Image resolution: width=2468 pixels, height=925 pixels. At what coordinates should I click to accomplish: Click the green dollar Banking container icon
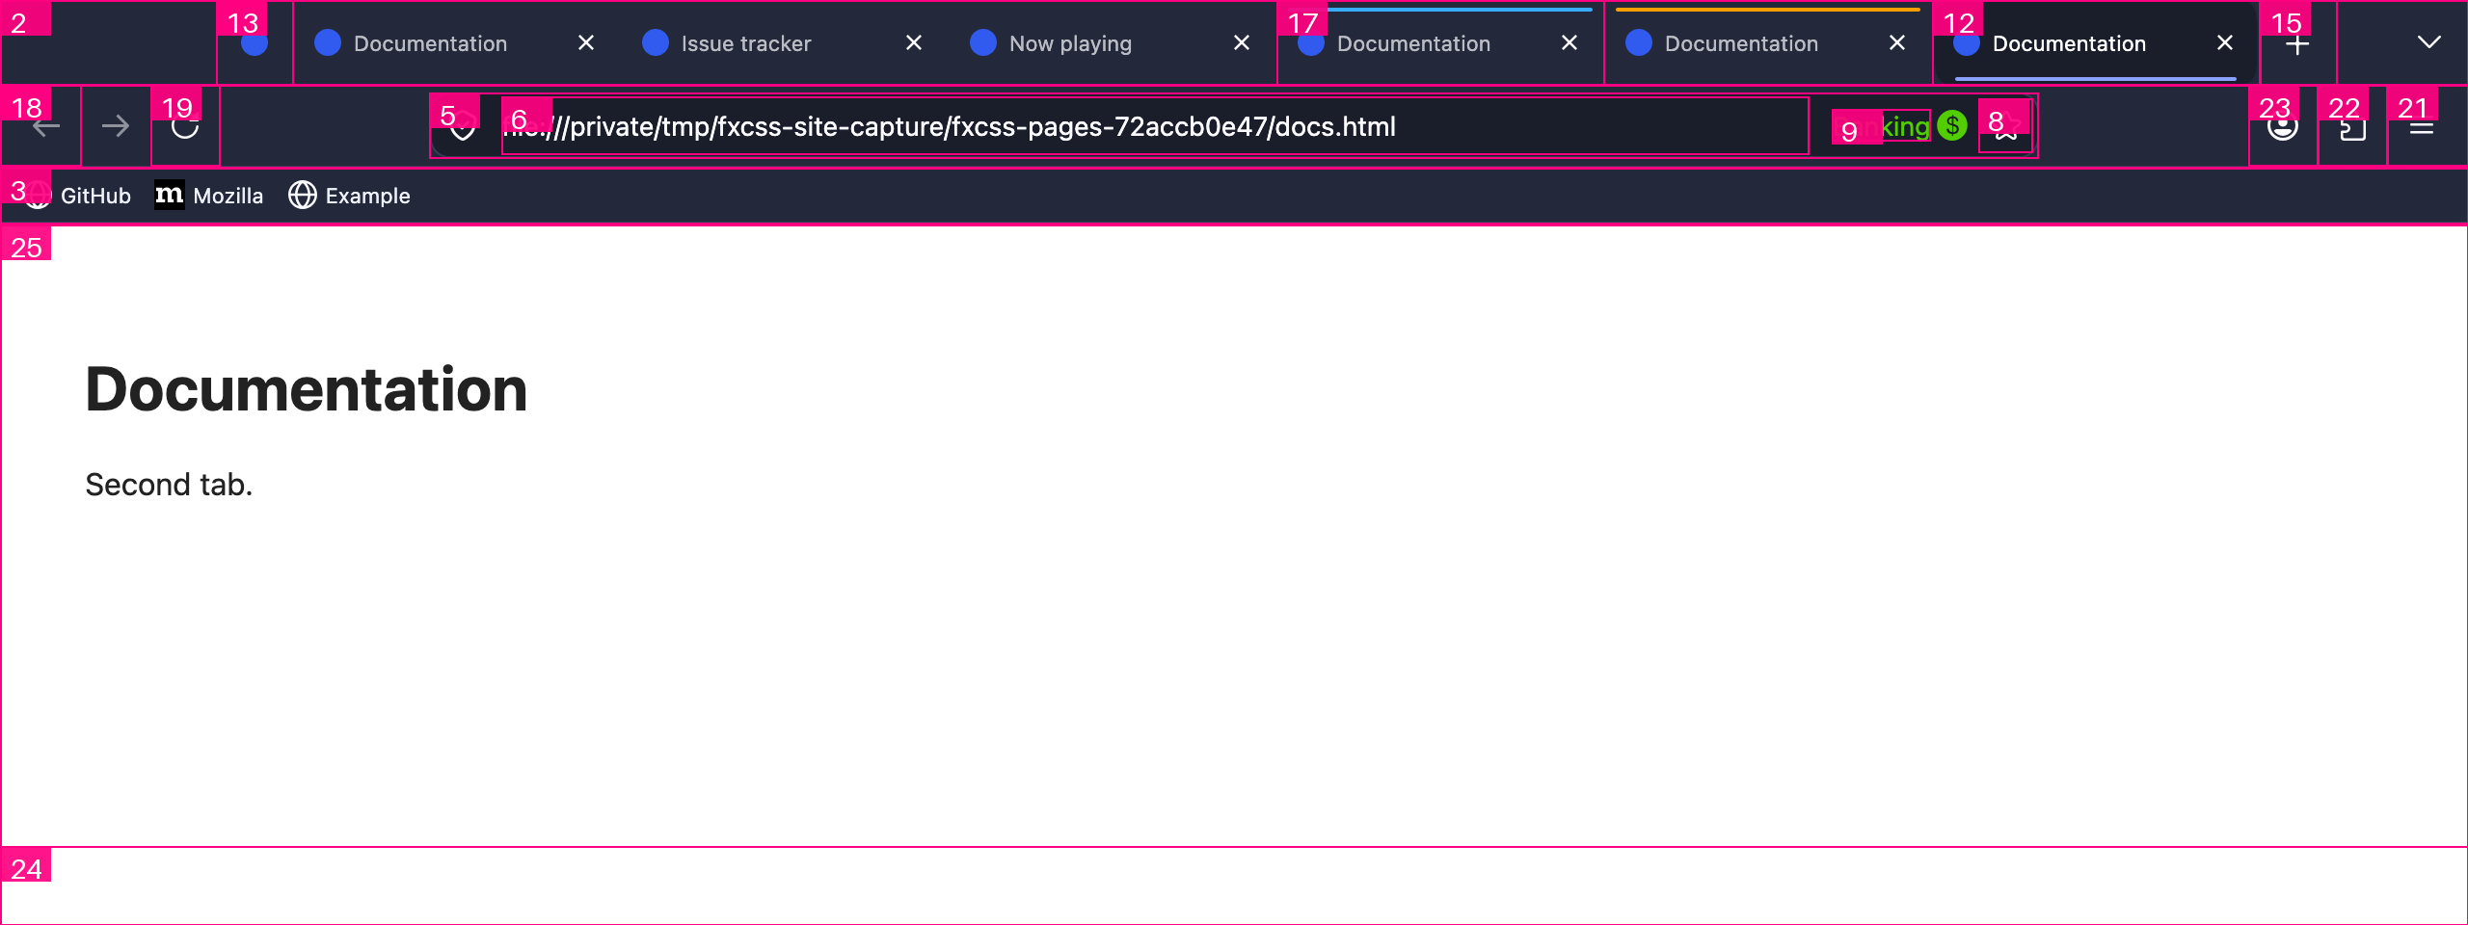(1952, 126)
